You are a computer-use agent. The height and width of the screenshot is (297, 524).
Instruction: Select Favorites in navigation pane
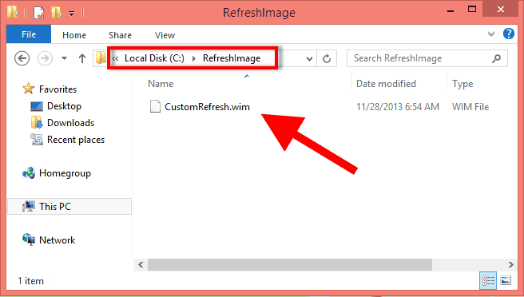click(x=58, y=89)
